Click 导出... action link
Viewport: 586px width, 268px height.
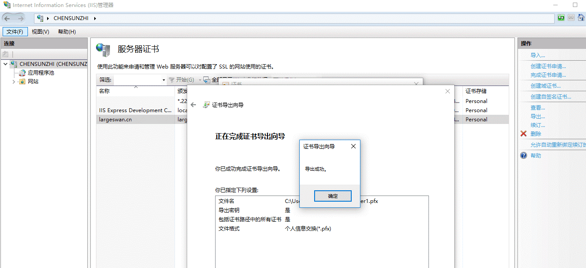(x=538, y=117)
